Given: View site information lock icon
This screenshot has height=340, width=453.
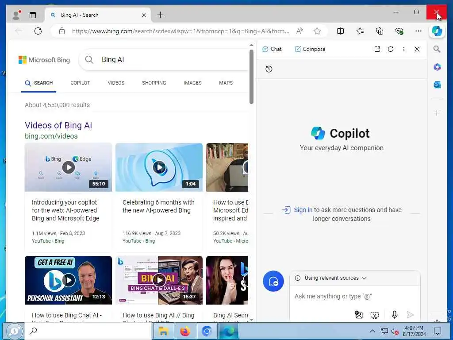Looking at the screenshot, I should 62,31.
